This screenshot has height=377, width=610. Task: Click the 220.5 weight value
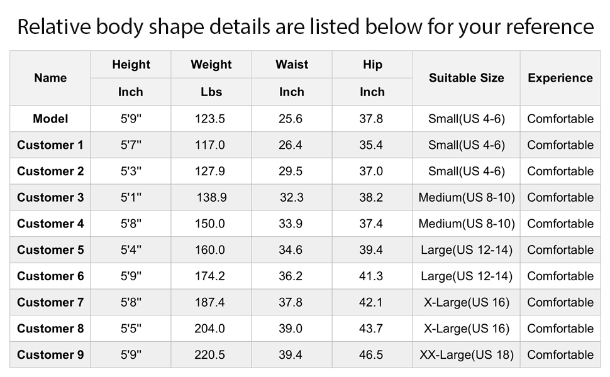click(210, 355)
